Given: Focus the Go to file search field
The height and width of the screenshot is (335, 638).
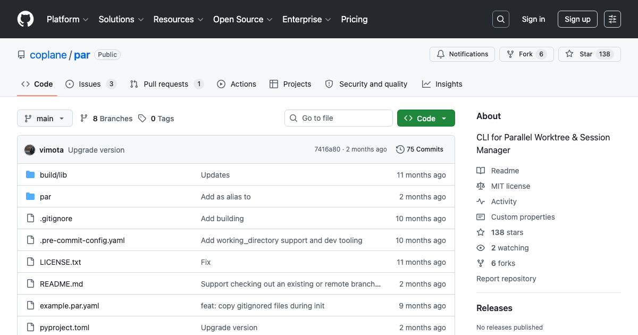Looking at the screenshot, I should coord(339,118).
